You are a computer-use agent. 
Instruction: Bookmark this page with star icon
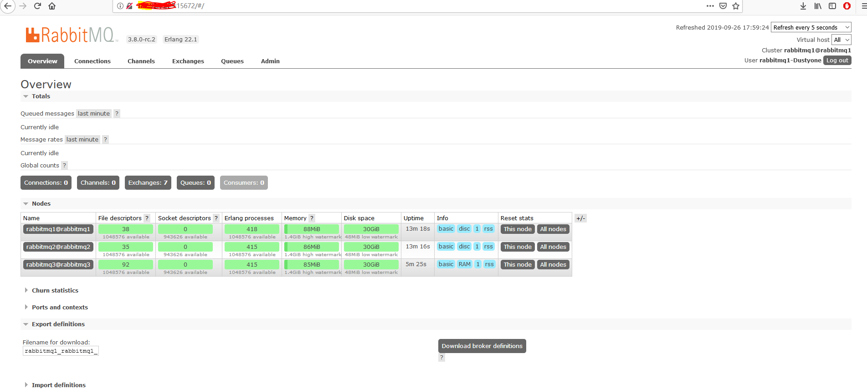click(735, 6)
